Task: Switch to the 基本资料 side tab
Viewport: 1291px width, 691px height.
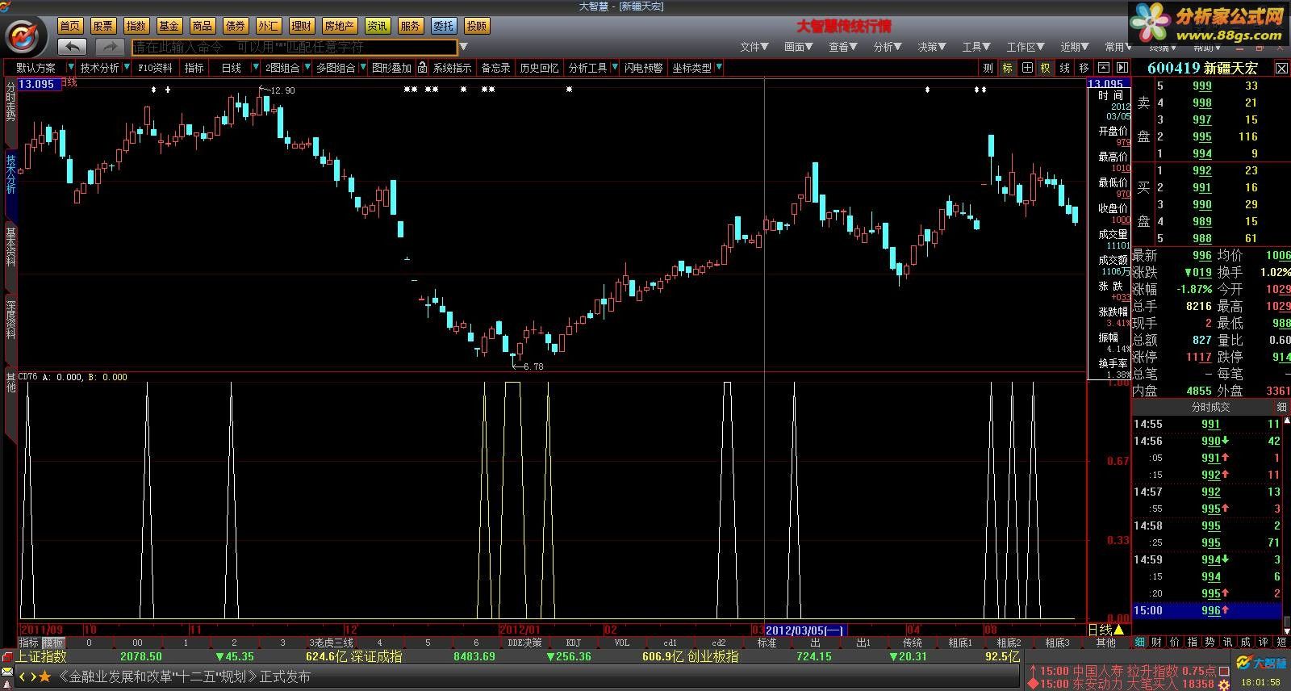Action: click(x=10, y=247)
